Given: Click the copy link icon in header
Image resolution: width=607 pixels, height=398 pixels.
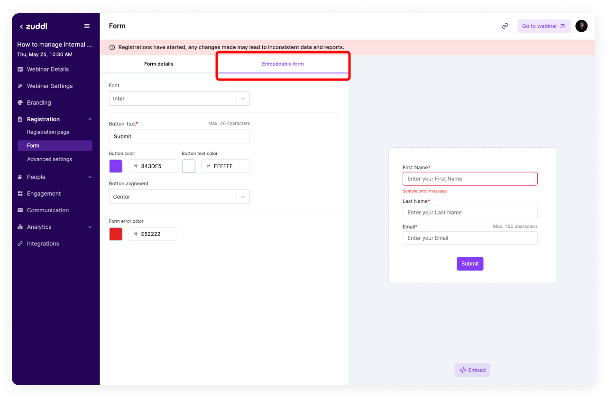Looking at the screenshot, I should tap(505, 26).
